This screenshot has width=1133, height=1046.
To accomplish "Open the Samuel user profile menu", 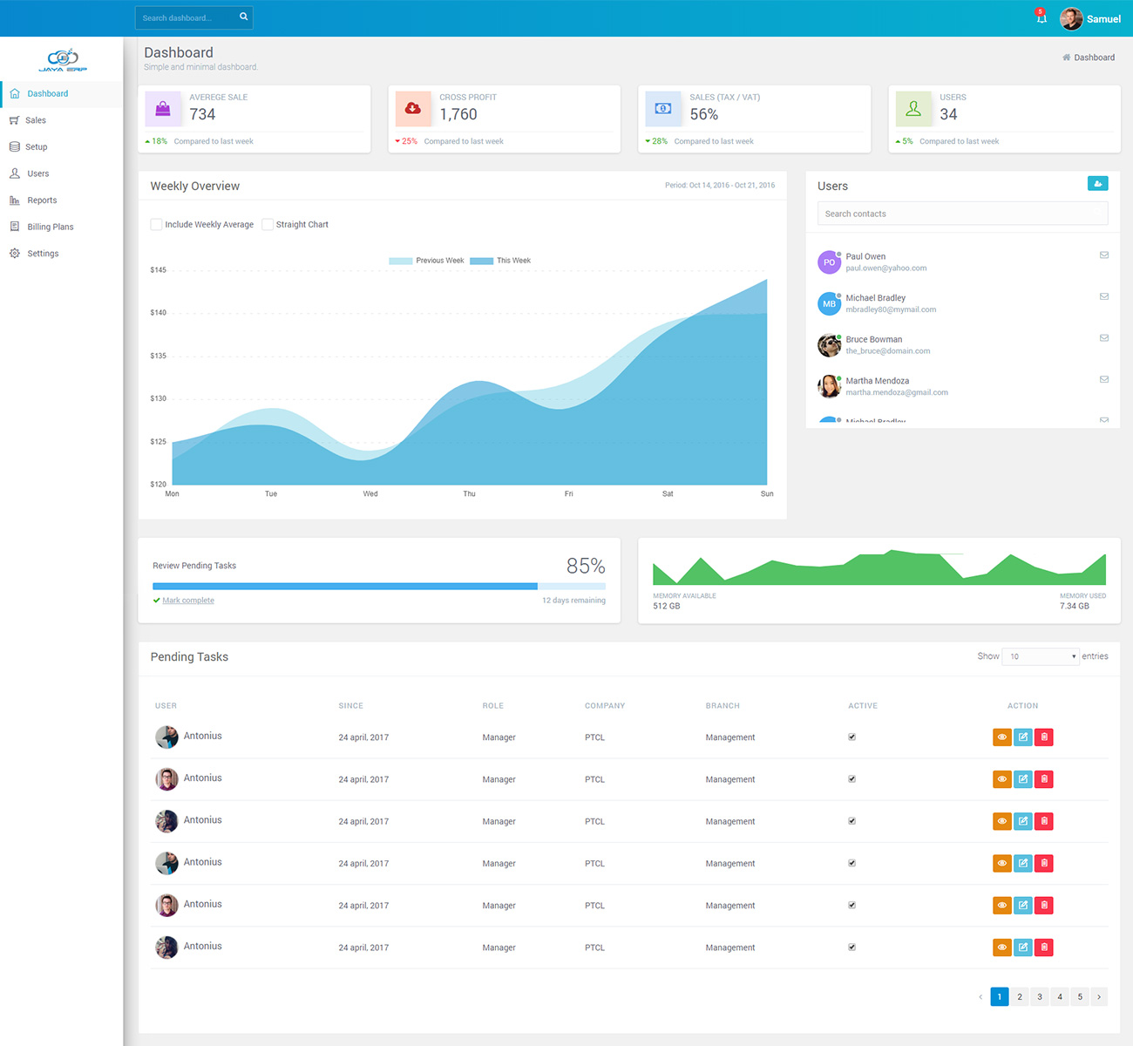I will click(1090, 18).
